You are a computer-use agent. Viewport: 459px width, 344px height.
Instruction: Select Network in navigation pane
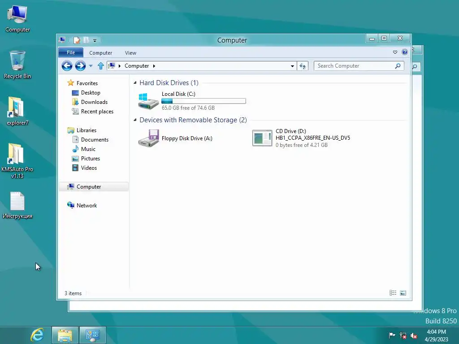click(87, 206)
